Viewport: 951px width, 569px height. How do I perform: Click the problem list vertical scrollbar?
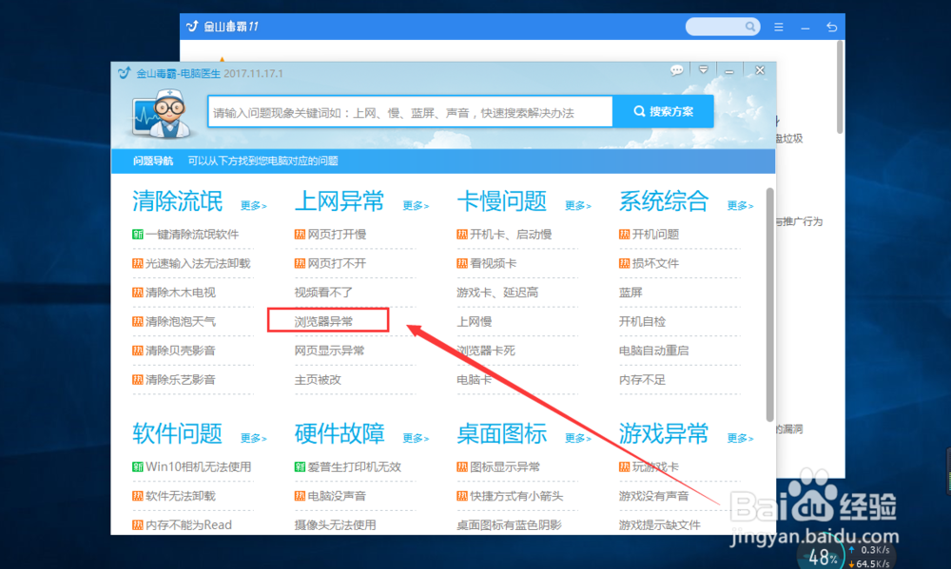coord(769,304)
